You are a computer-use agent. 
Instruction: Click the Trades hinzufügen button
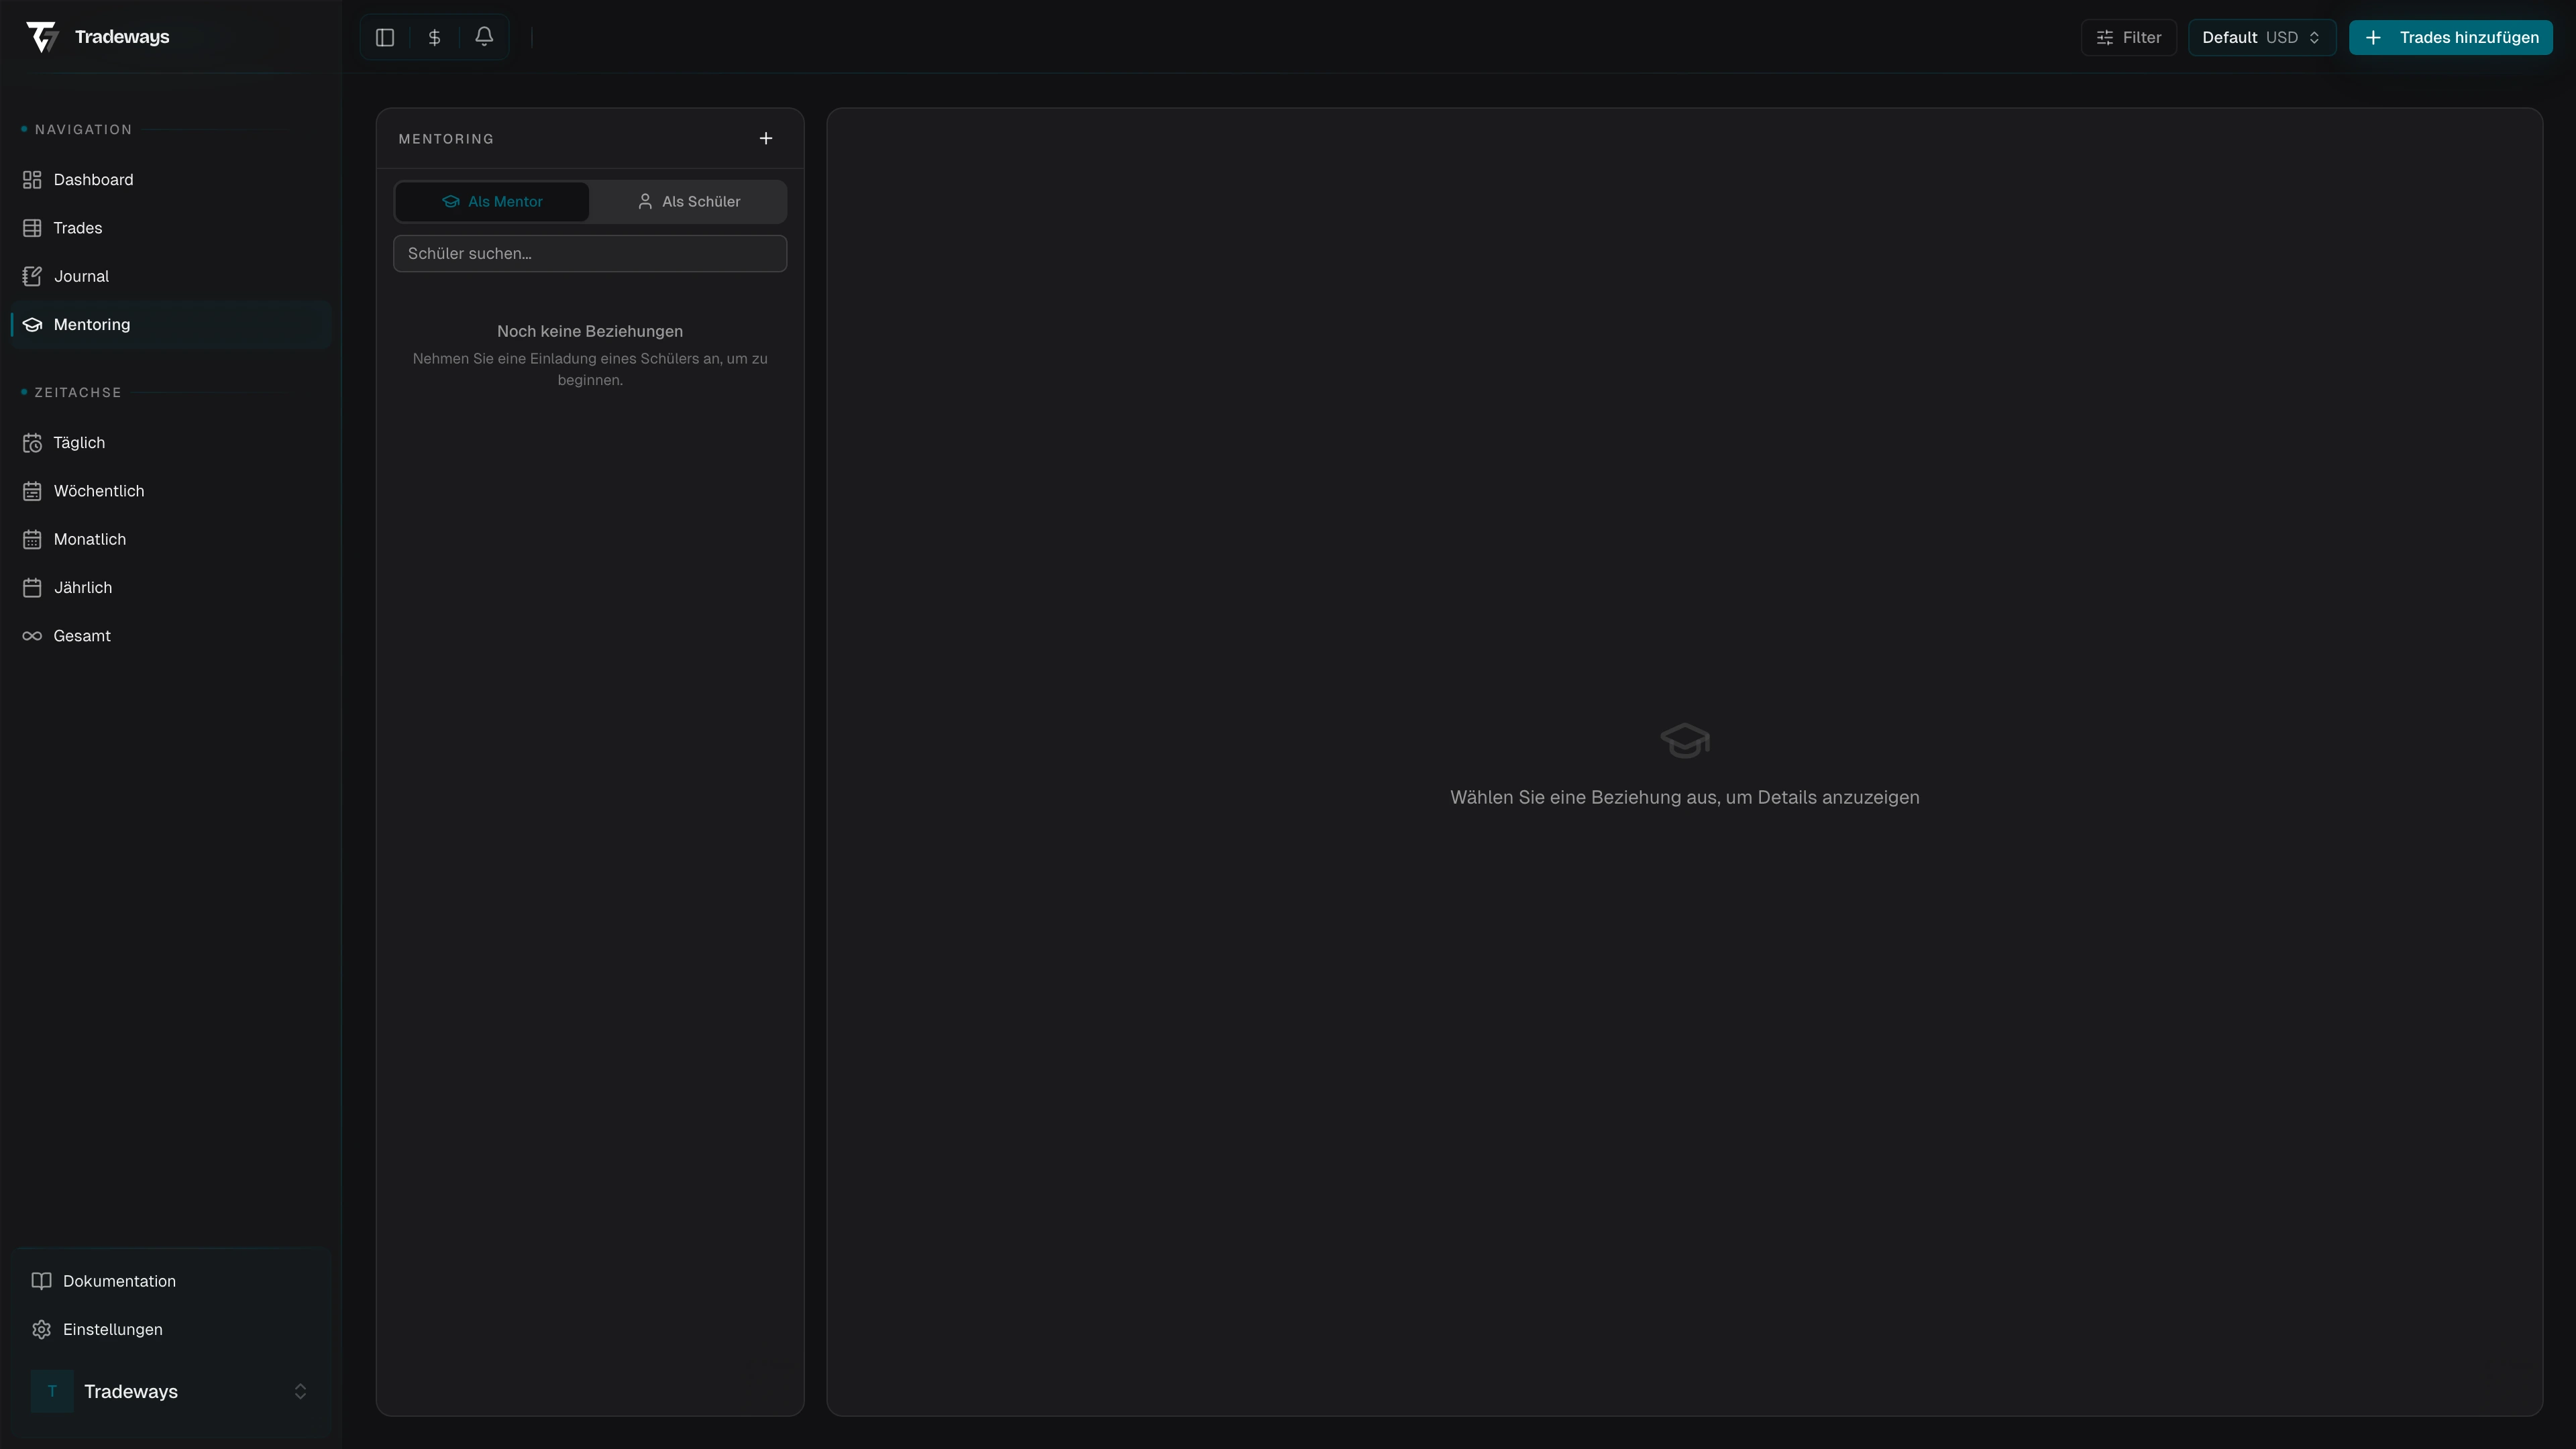pyautogui.click(x=2451, y=37)
